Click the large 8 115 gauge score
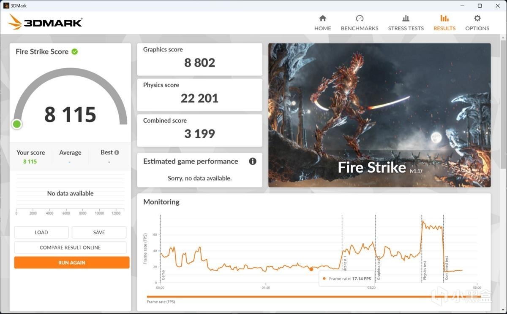The width and height of the screenshot is (507, 314). pyautogui.click(x=70, y=114)
